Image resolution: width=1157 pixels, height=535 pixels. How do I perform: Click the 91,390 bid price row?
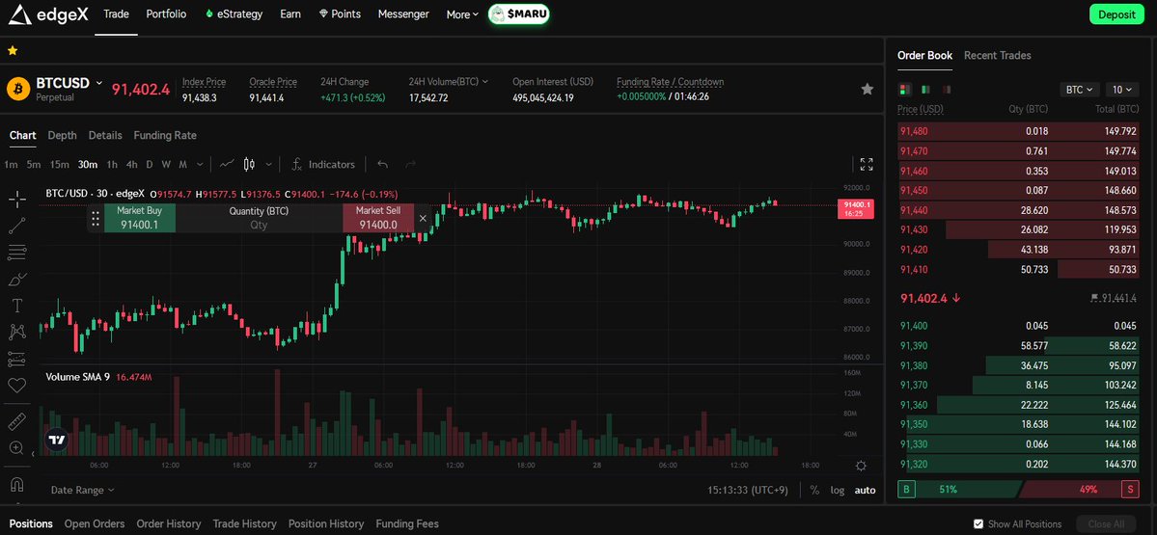point(1019,346)
